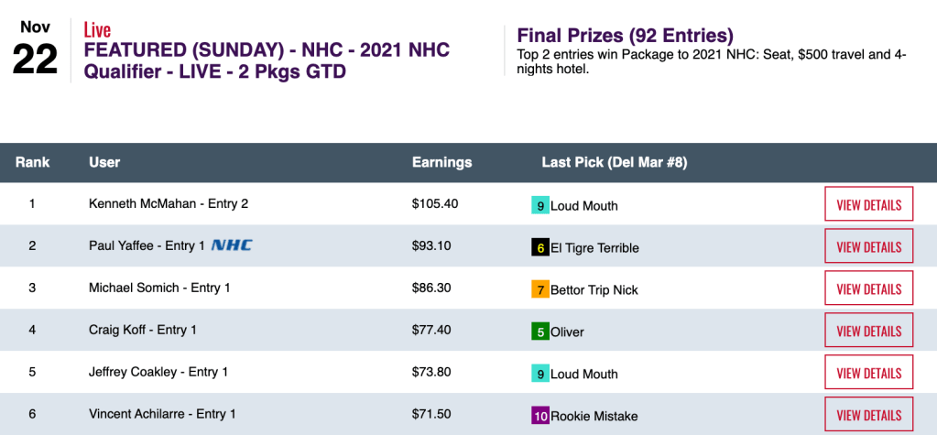Click the Final Prizes (92 Entries) heading
937x435 pixels.
click(x=625, y=36)
